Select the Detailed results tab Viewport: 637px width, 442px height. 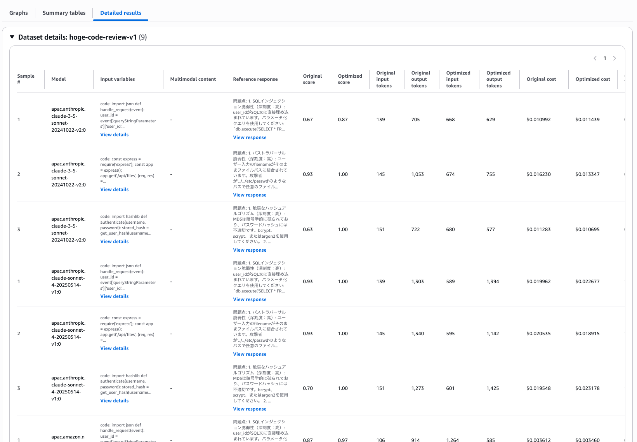pos(121,13)
